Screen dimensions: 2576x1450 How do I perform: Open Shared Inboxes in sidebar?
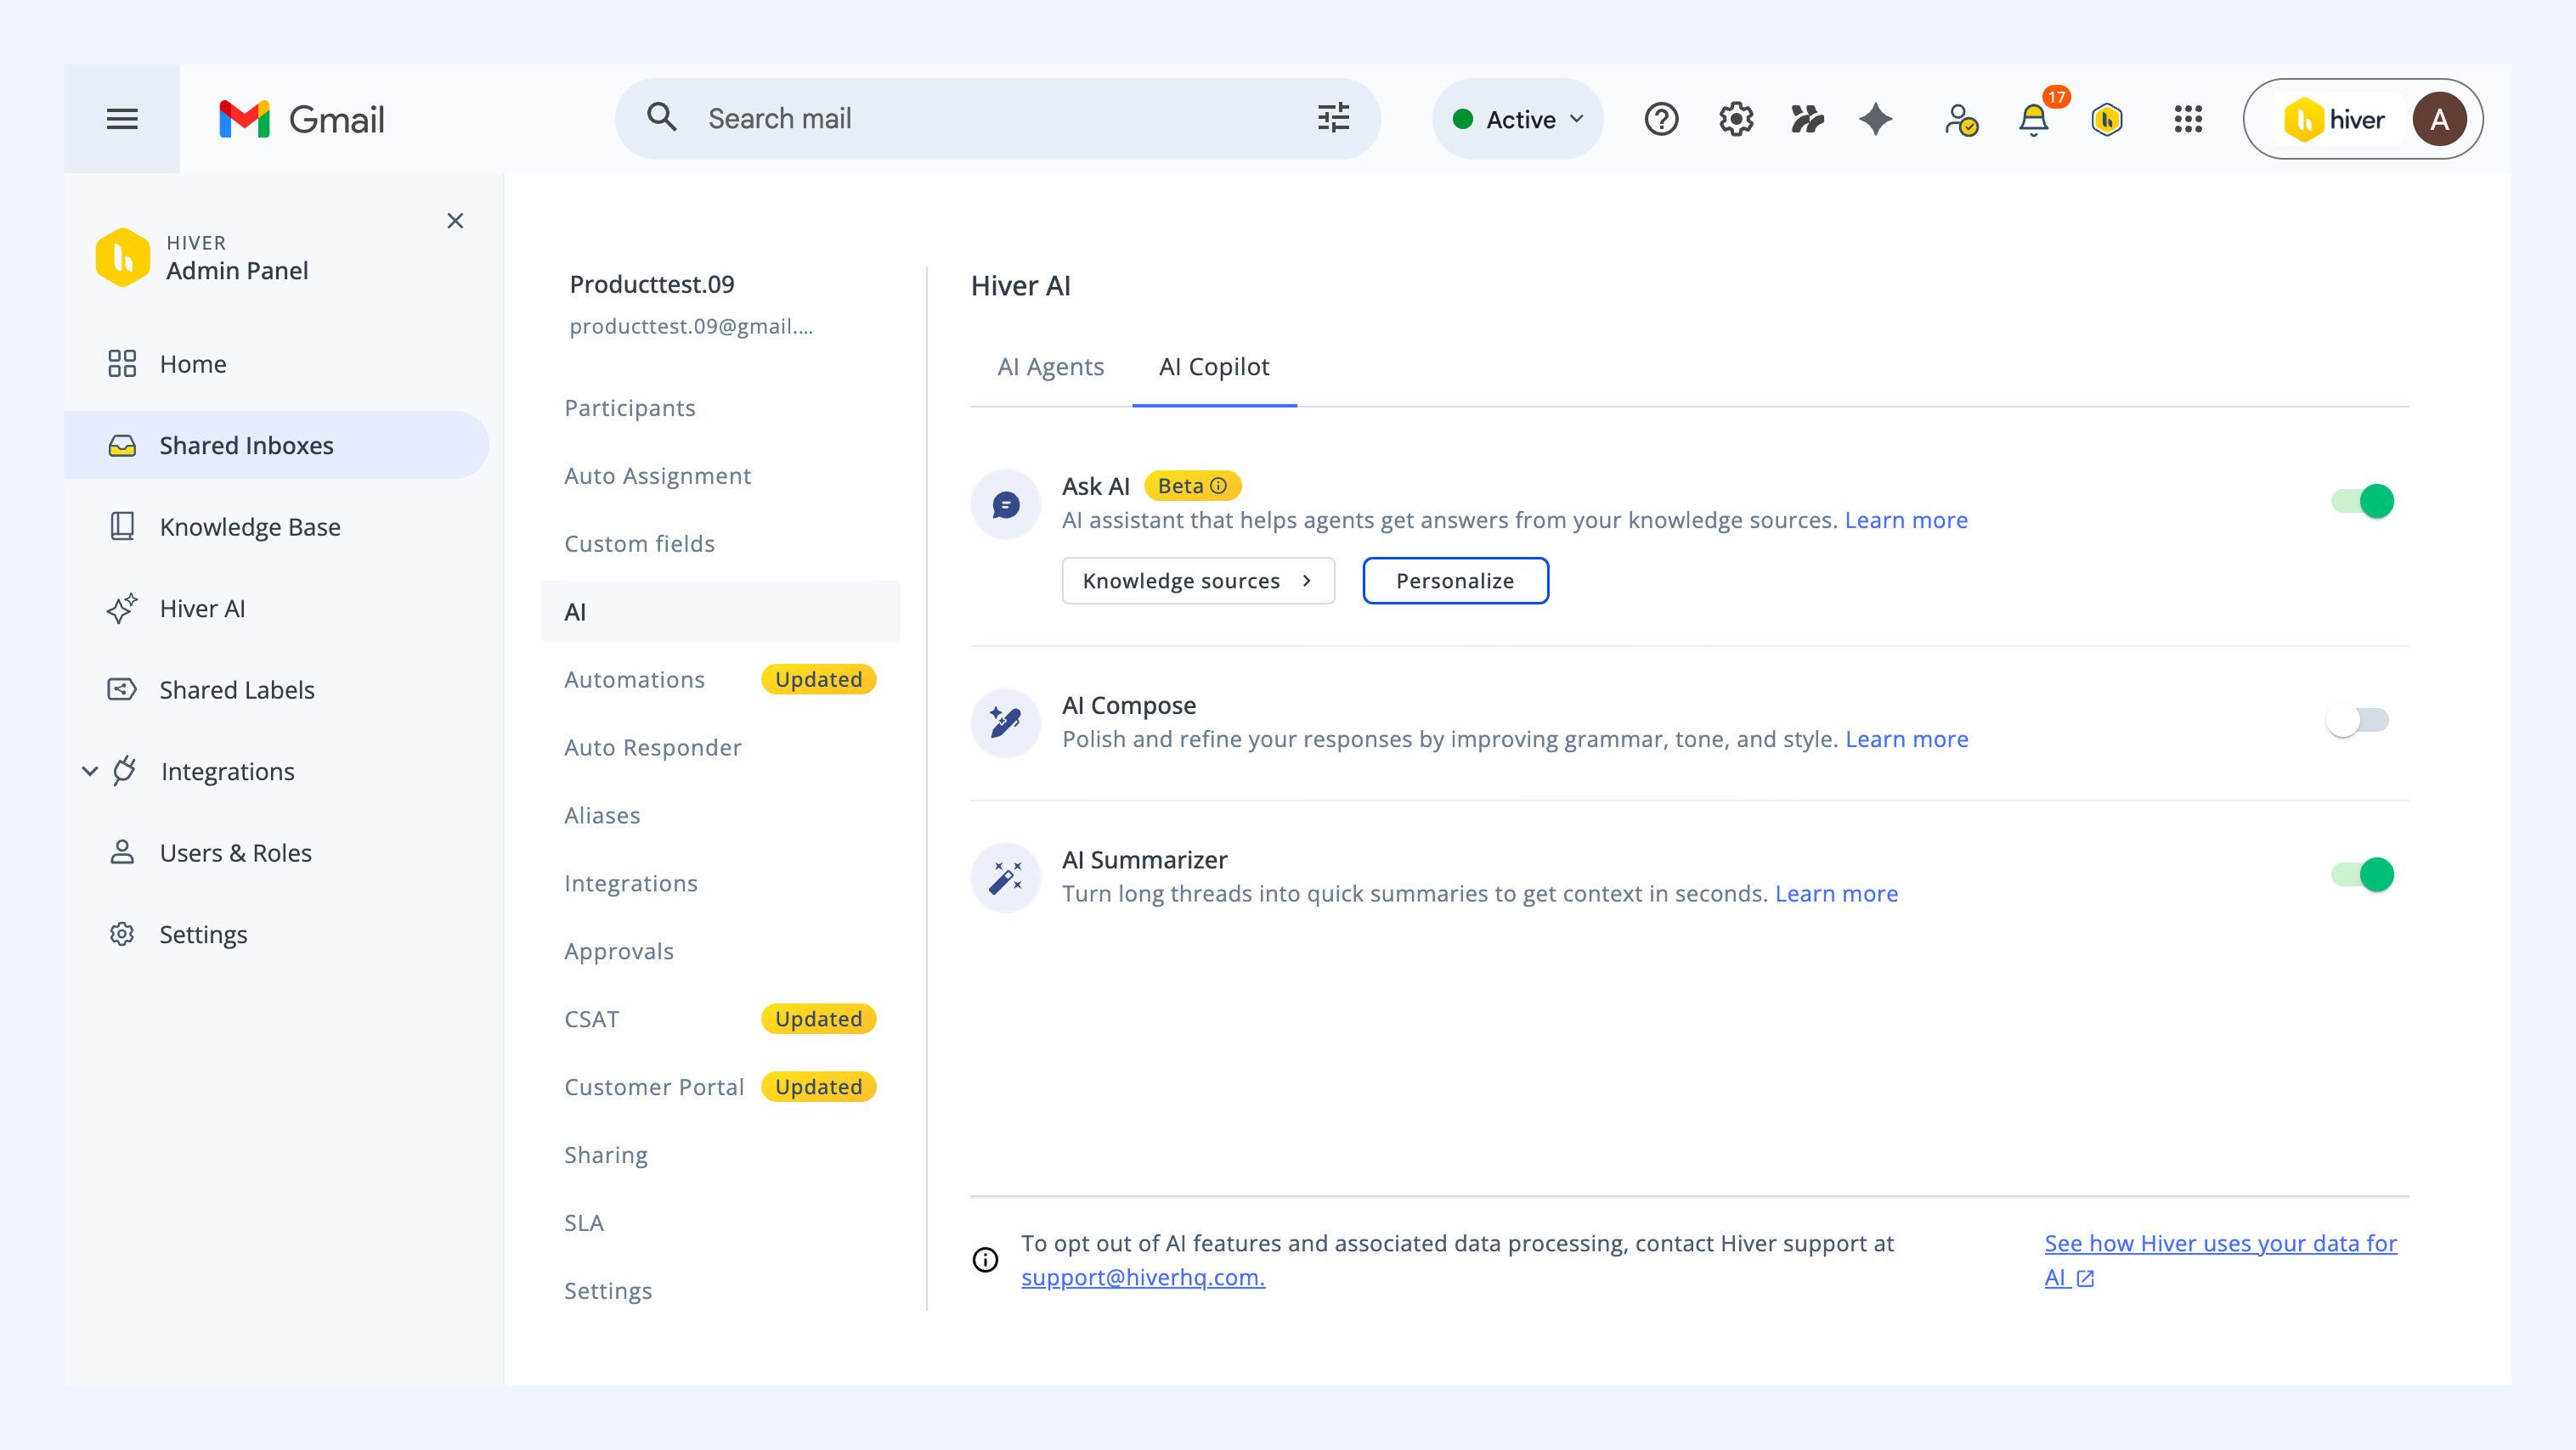pos(276,445)
